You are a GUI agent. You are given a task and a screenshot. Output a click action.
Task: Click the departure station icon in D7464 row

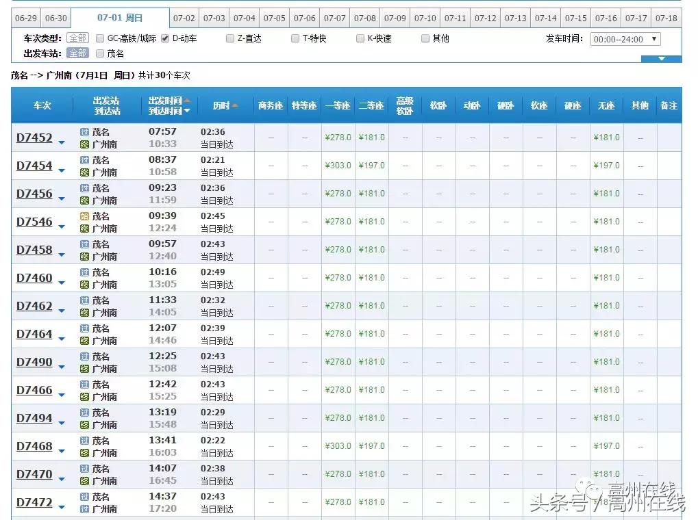(x=85, y=328)
